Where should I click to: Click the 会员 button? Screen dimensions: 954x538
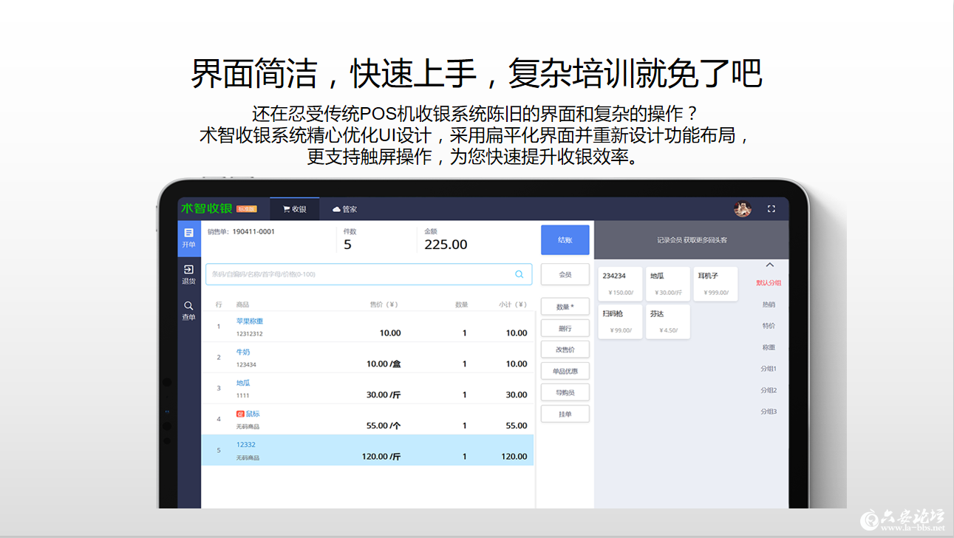[564, 274]
